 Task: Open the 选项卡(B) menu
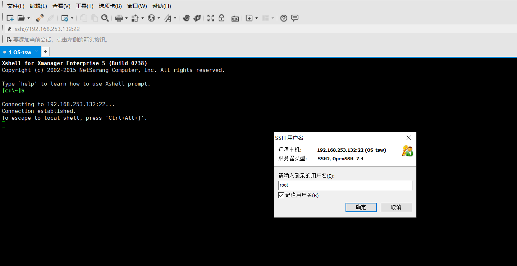(110, 6)
